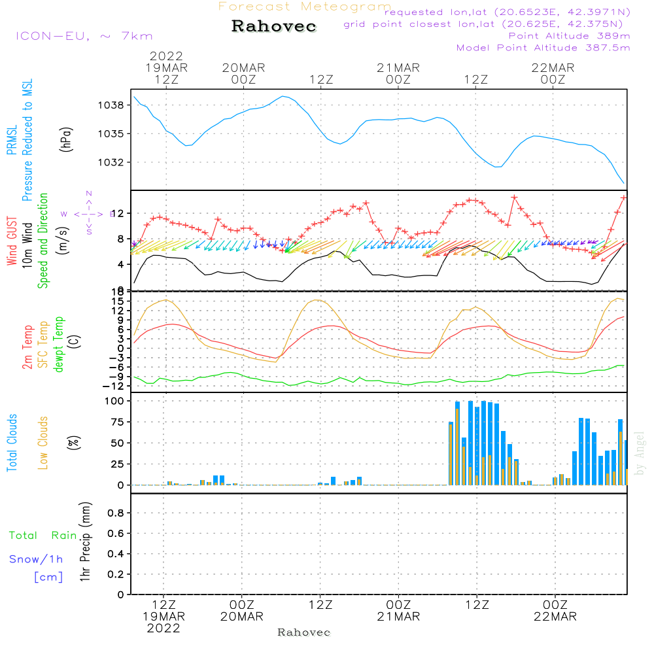Click the wind compass rose icon
This screenshot has height=654, width=654.
[89, 214]
